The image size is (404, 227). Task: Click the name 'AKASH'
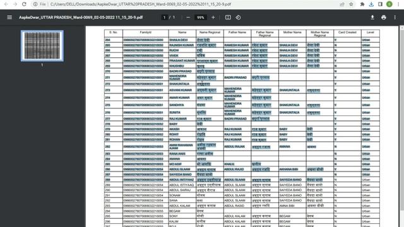point(174,129)
